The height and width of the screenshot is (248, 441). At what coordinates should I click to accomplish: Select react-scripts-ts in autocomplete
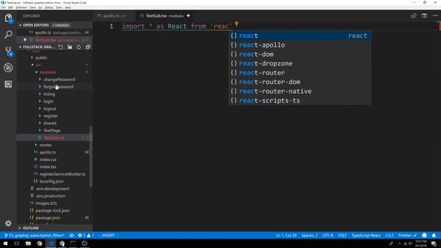tap(300, 101)
